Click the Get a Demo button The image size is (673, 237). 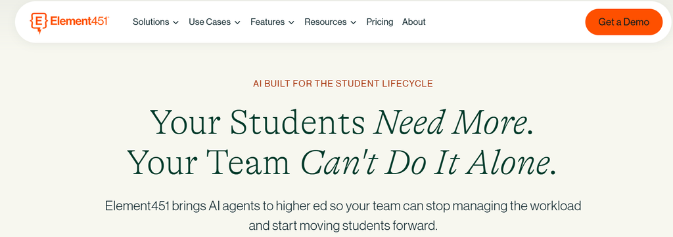(624, 22)
